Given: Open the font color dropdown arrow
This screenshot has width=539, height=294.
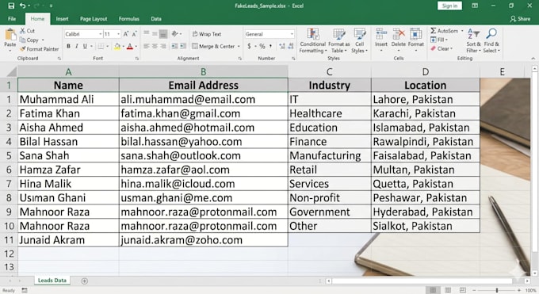Looking at the screenshot, I should pos(136,46).
